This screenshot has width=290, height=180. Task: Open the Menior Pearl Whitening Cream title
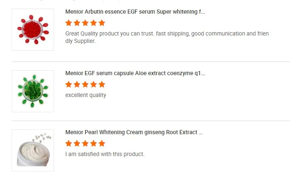click(x=134, y=133)
